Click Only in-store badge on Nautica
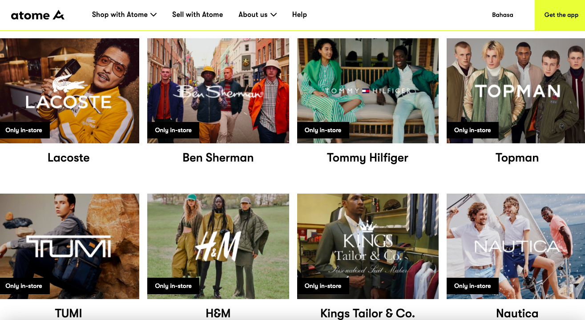This screenshot has height=320, width=585. 472,286
